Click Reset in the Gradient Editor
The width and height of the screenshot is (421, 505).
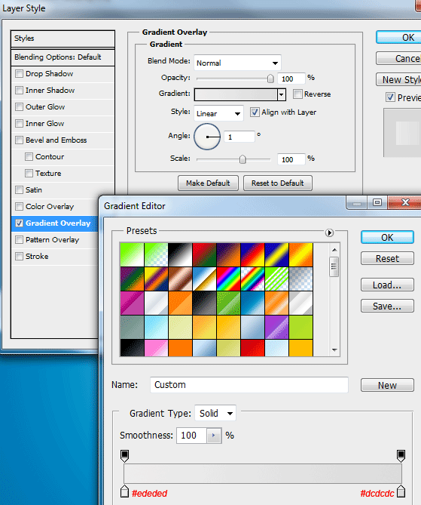click(387, 258)
